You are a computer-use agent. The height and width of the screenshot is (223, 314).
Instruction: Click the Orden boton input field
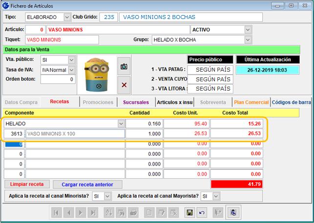[x=58, y=79]
